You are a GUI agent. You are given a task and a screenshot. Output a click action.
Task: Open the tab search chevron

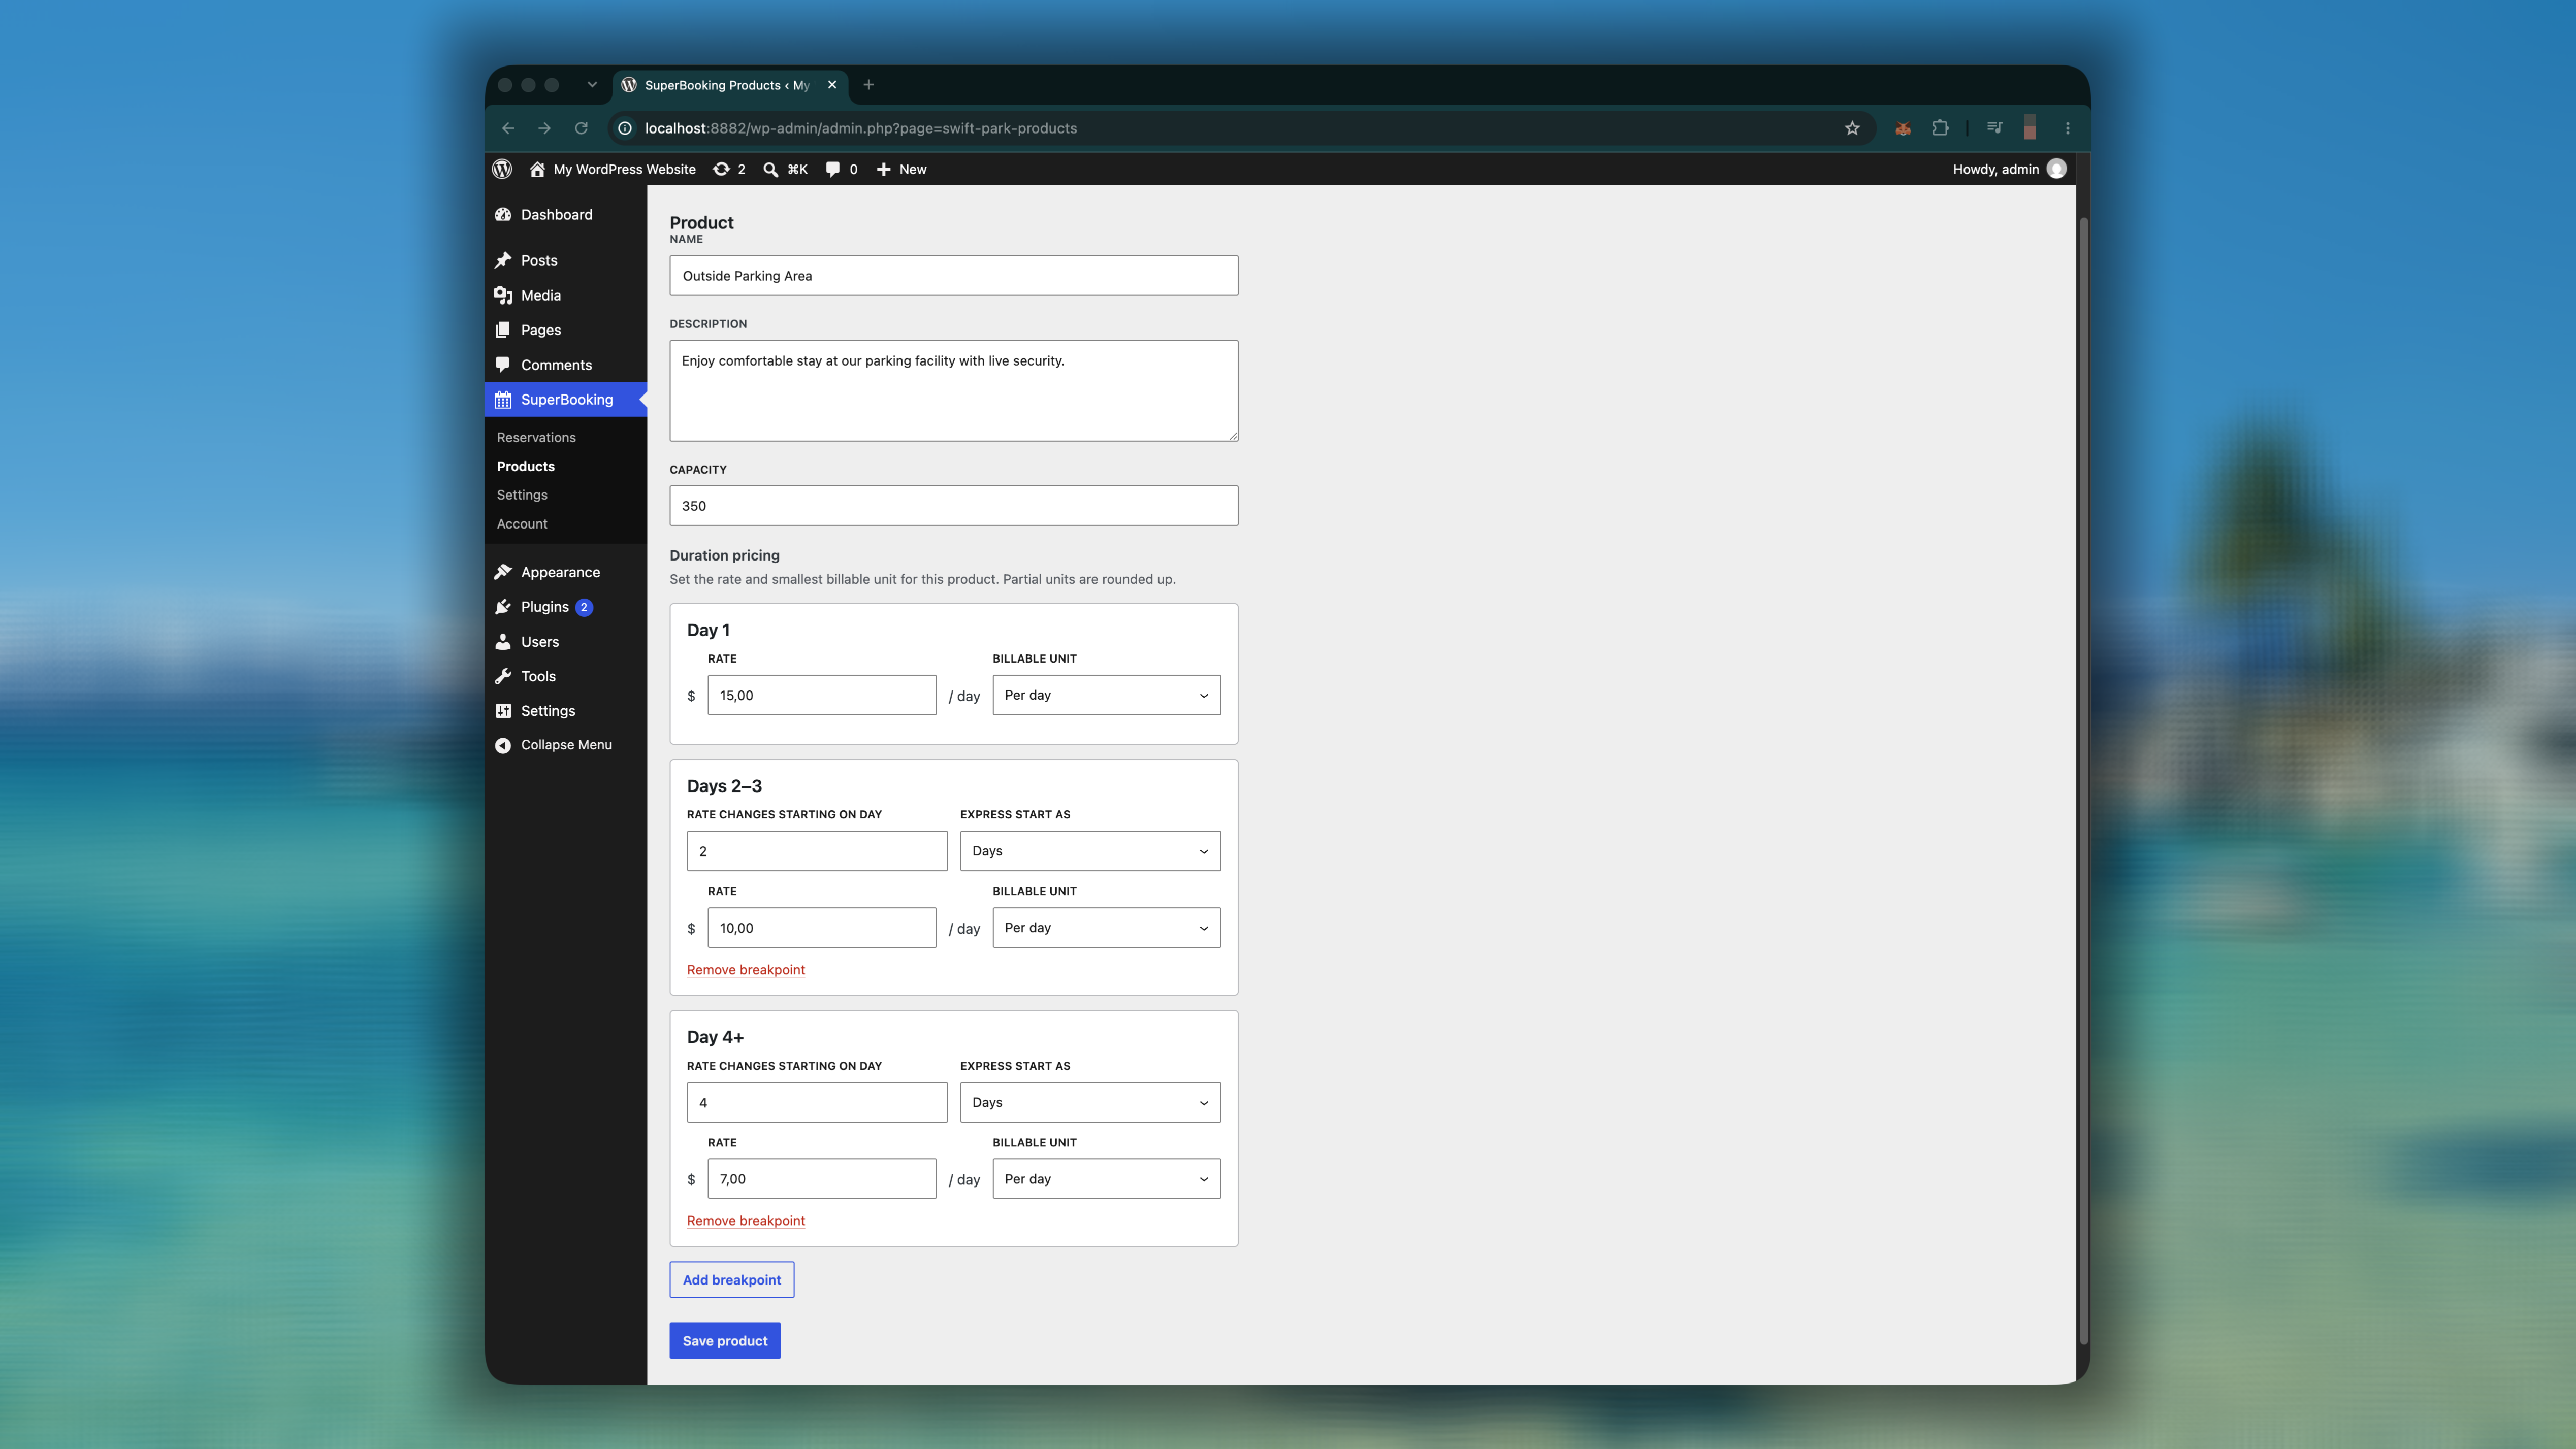click(x=592, y=85)
